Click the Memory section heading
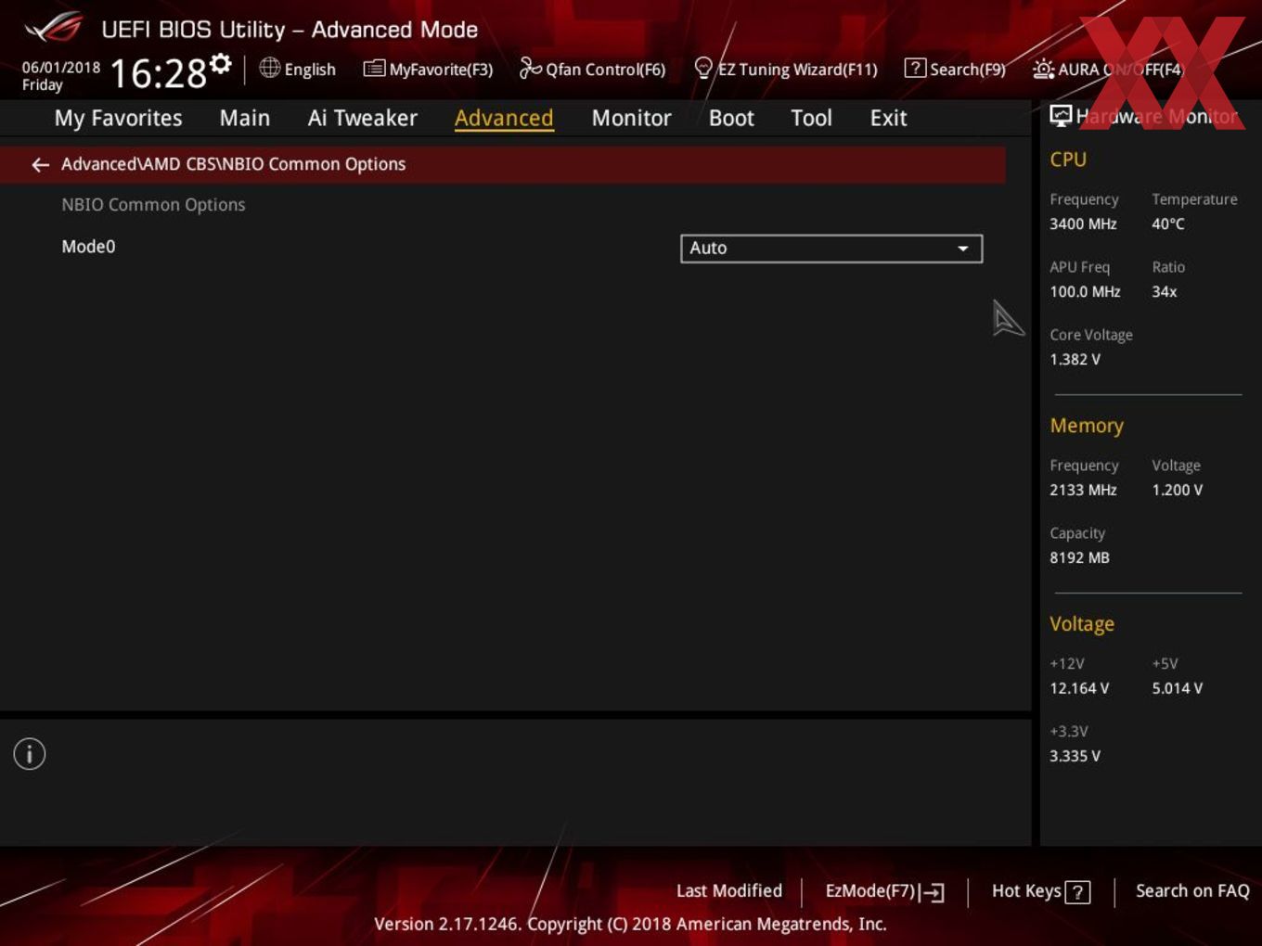1262x946 pixels. click(x=1087, y=426)
